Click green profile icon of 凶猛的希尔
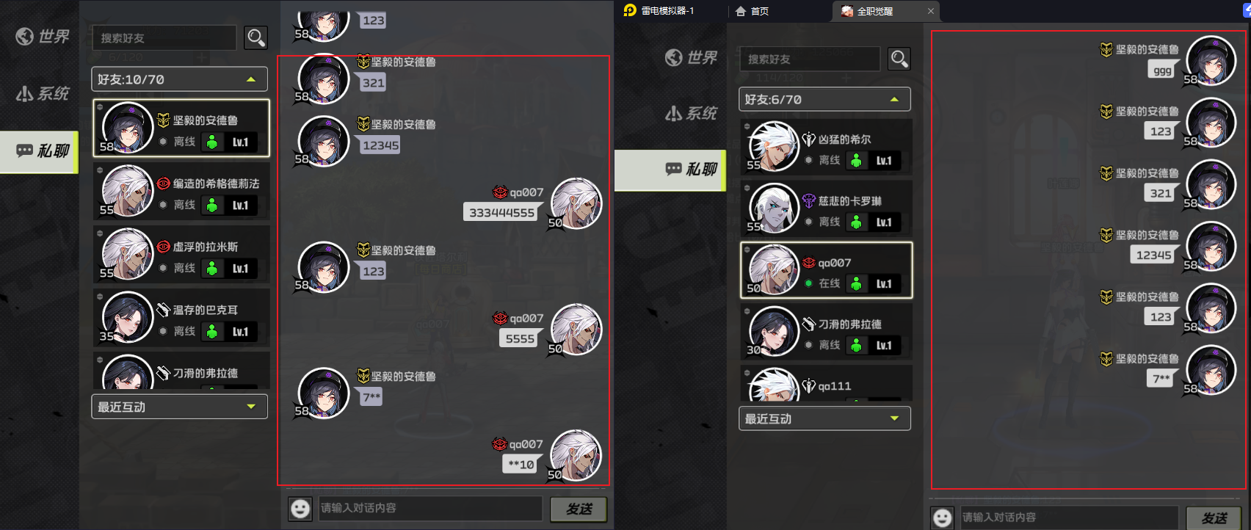 857,161
